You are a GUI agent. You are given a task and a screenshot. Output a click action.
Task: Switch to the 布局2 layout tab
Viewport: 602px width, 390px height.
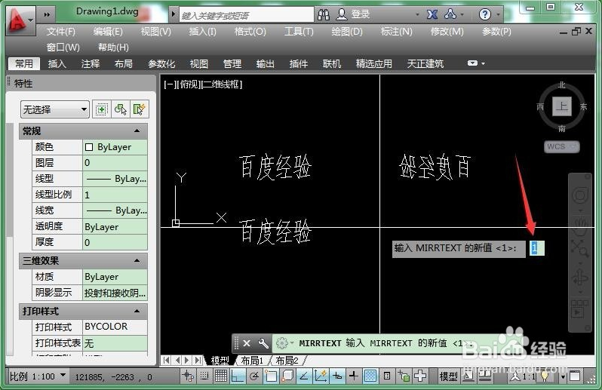click(287, 361)
